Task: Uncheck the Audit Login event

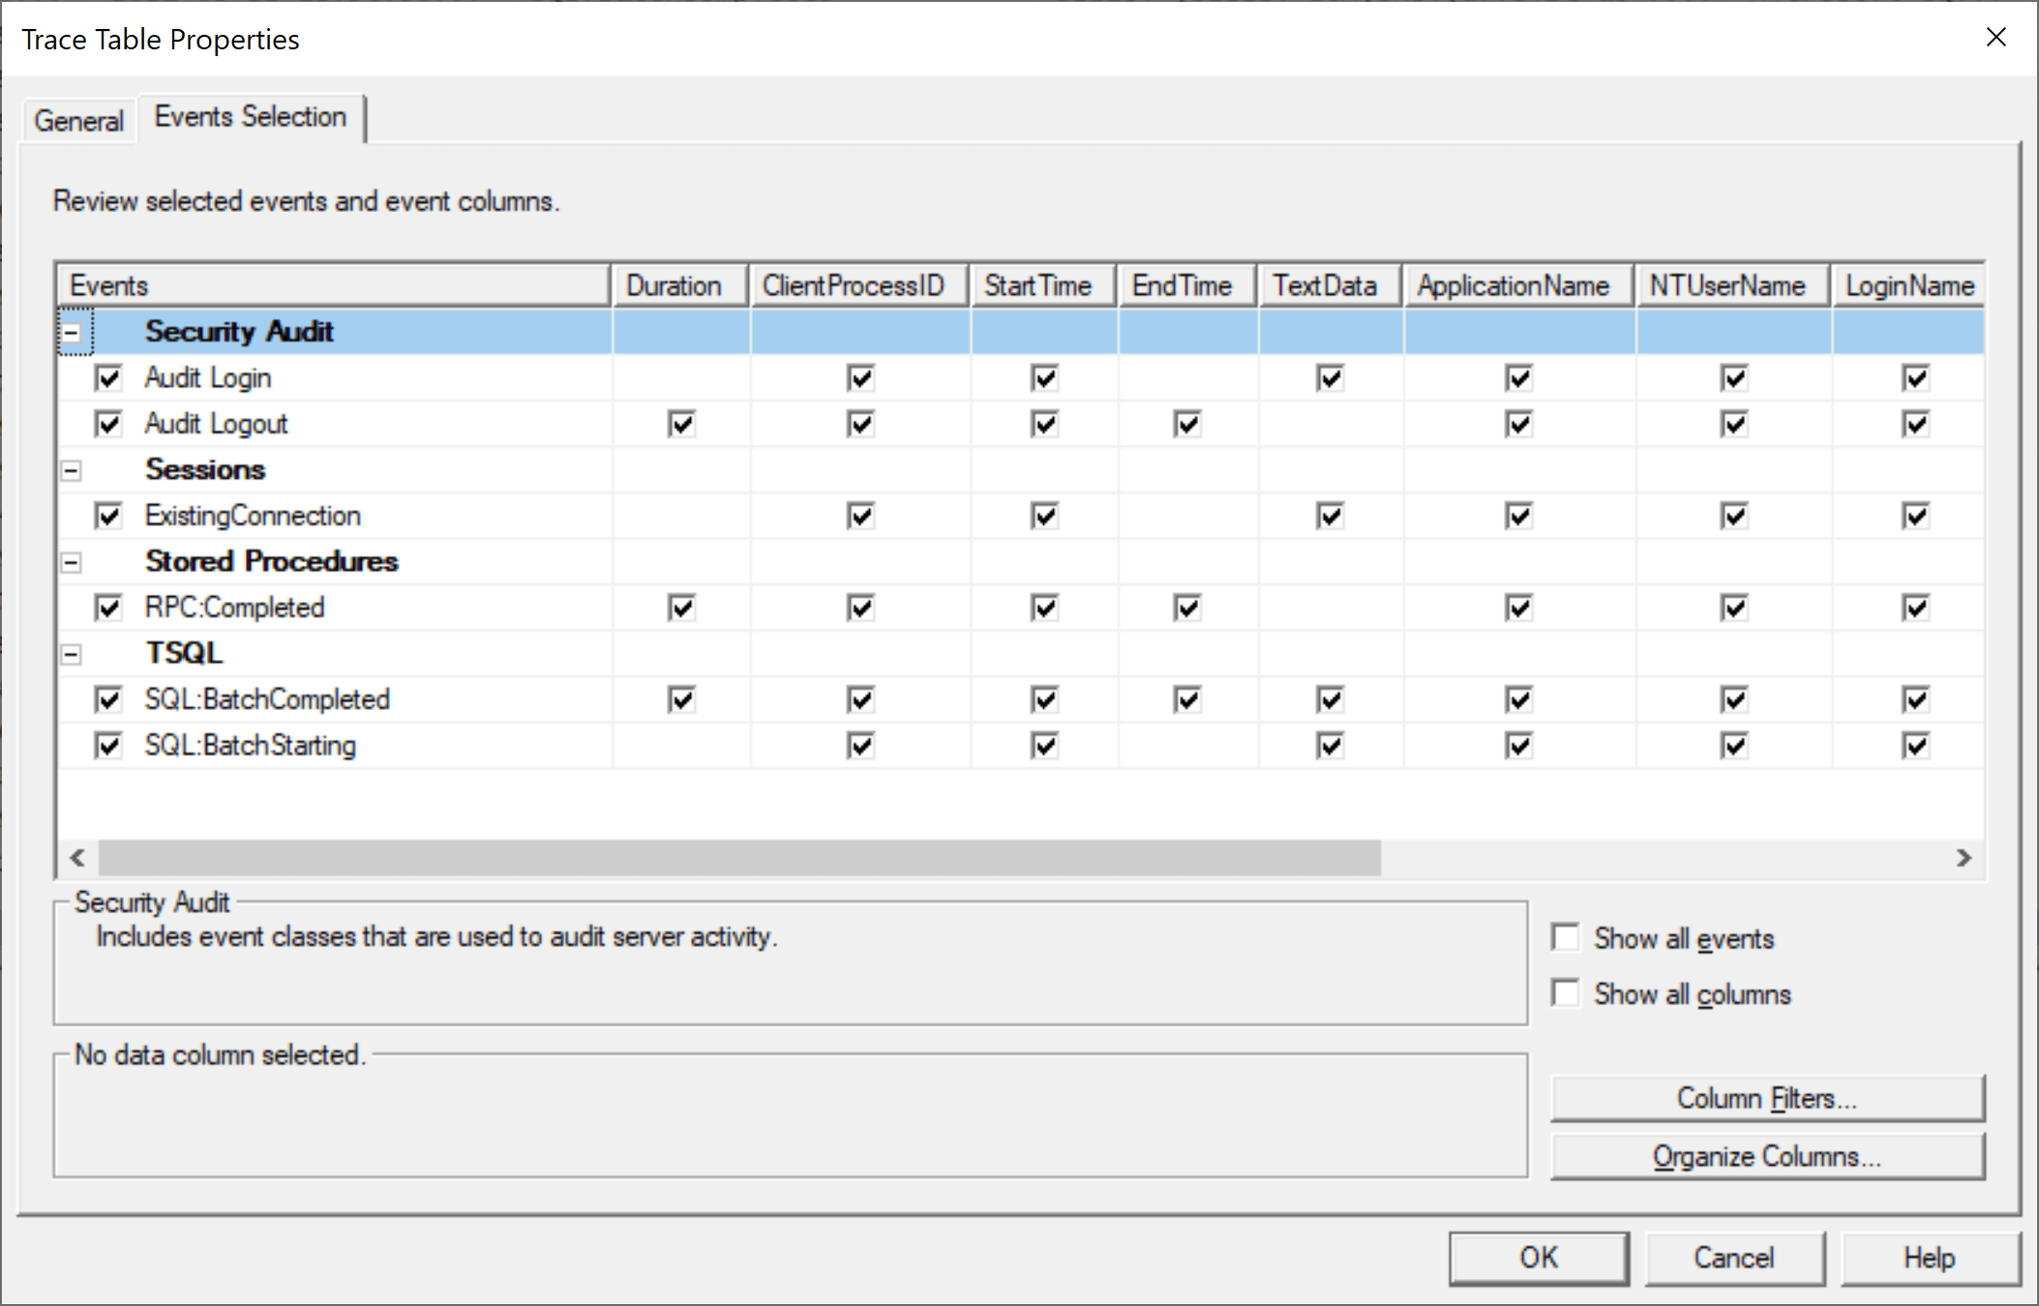Action: (108, 377)
